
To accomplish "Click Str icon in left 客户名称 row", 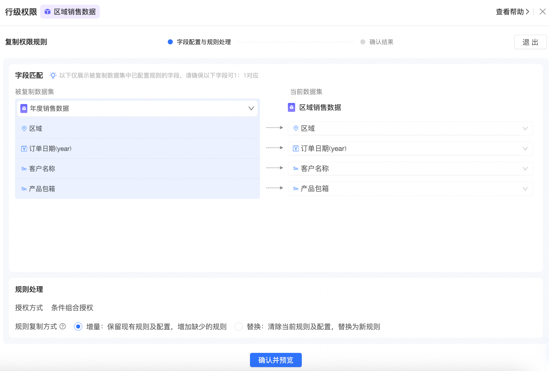I will click(24, 169).
